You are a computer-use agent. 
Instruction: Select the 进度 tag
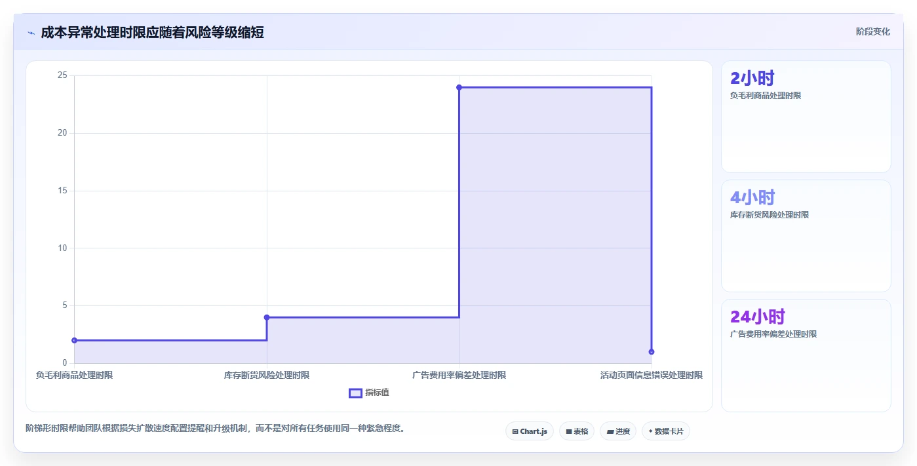tap(618, 431)
